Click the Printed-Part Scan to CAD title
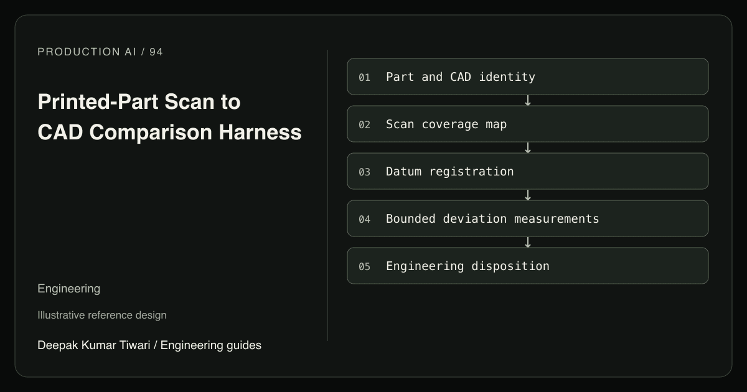This screenshot has width=747, height=392. point(170,117)
